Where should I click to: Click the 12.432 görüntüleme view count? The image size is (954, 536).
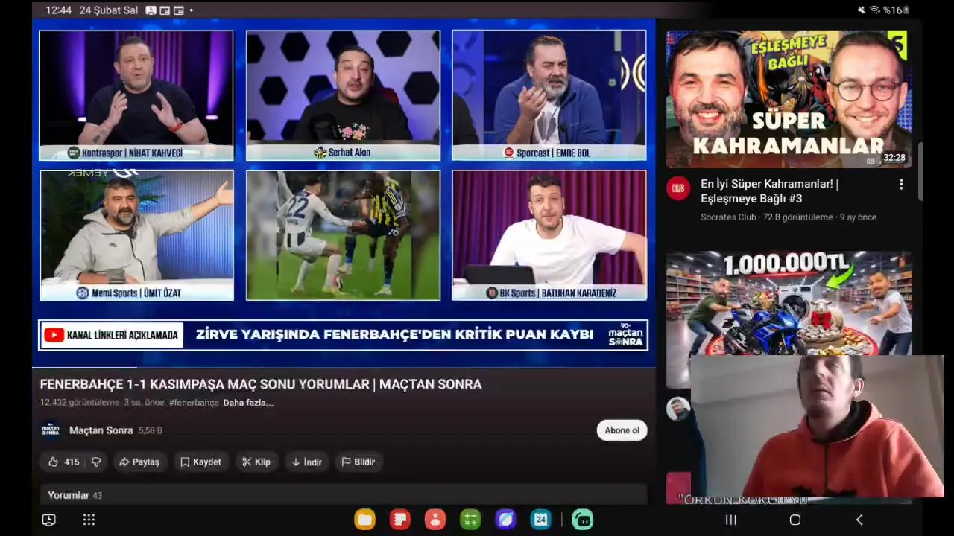tap(80, 403)
